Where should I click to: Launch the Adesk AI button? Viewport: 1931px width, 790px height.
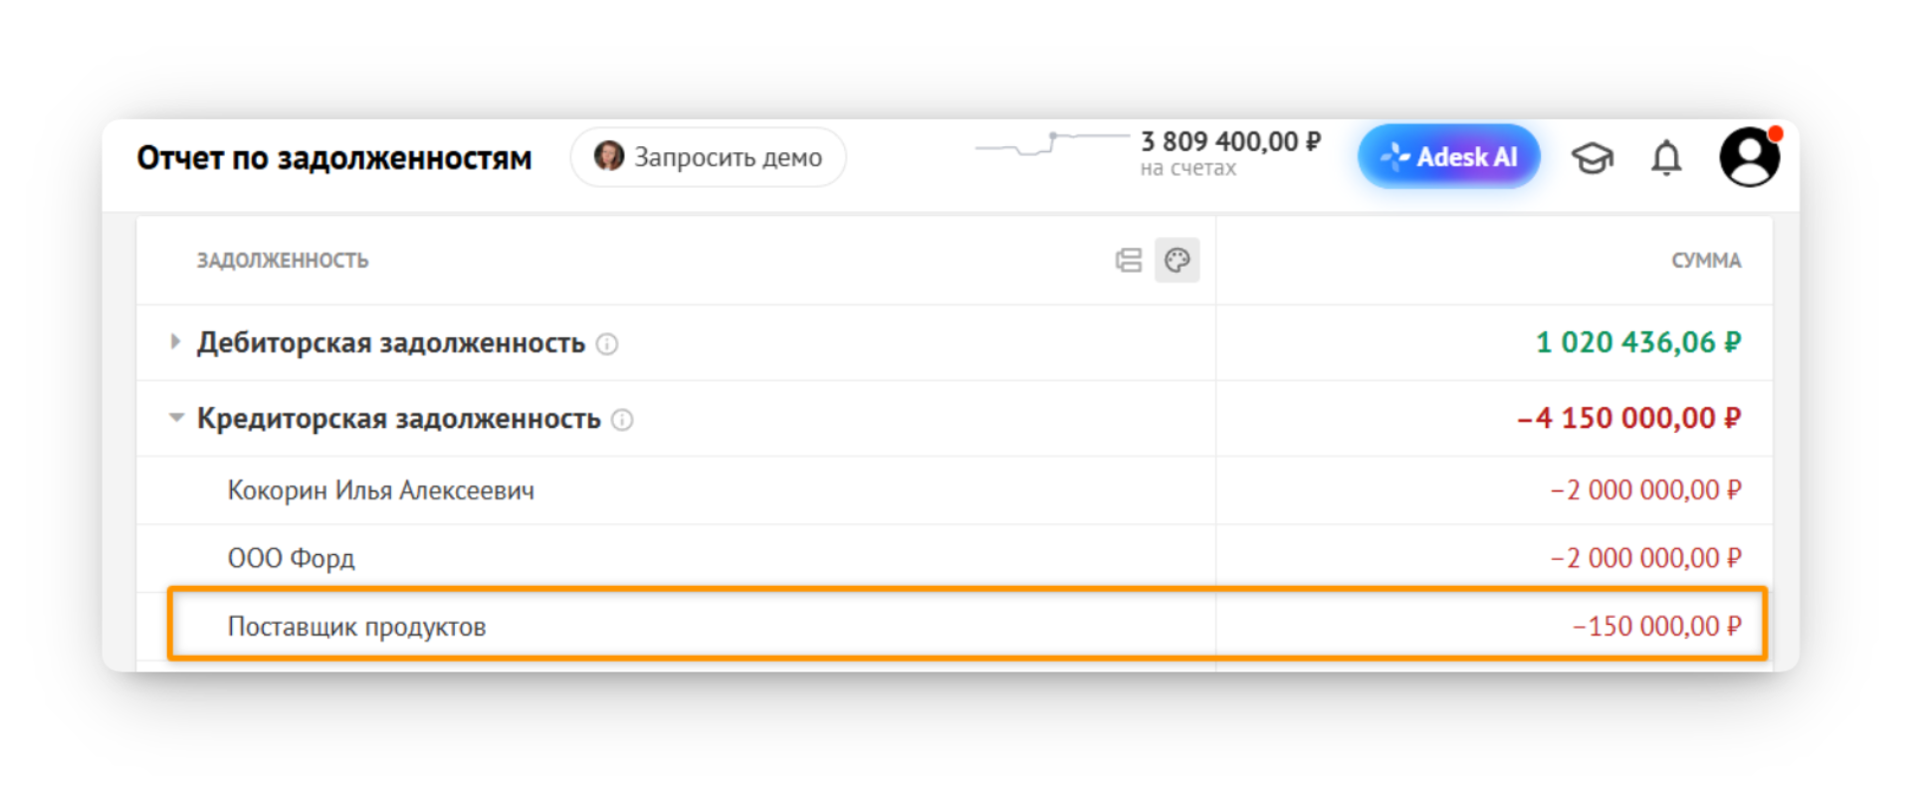coord(1448,156)
